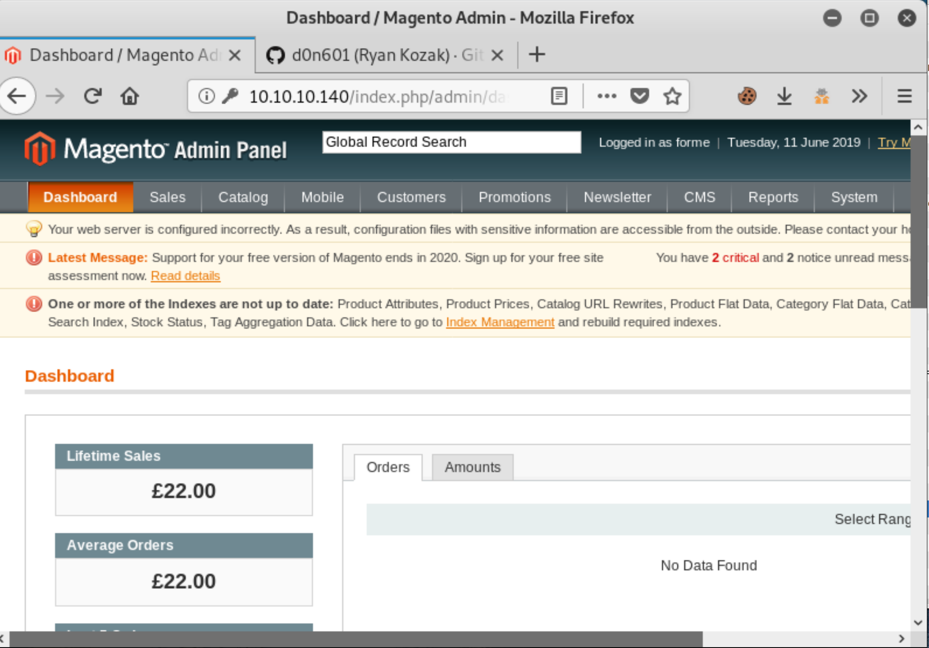Click the Average Orders £22.00 value

coord(183,581)
